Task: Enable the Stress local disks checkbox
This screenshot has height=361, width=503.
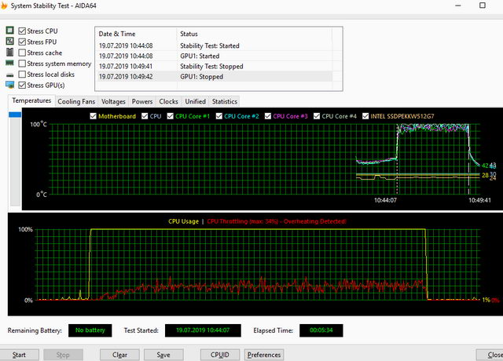Action: tap(22, 75)
